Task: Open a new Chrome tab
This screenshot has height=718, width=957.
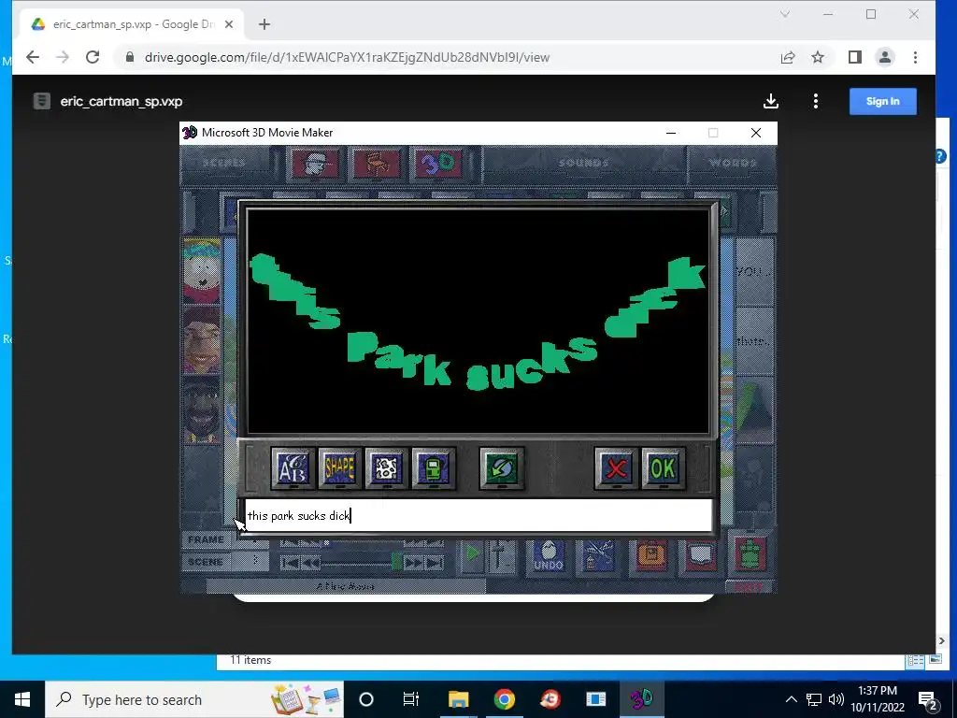Action: (x=264, y=24)
